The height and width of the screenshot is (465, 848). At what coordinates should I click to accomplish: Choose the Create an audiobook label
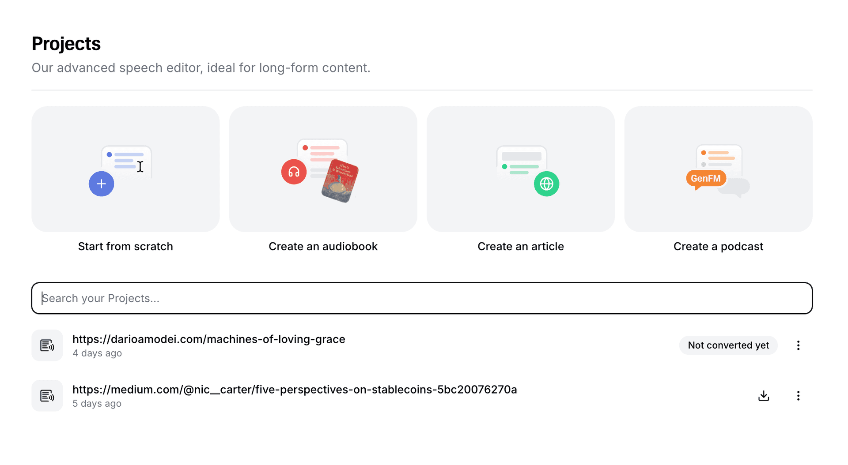tap(323, 246)
